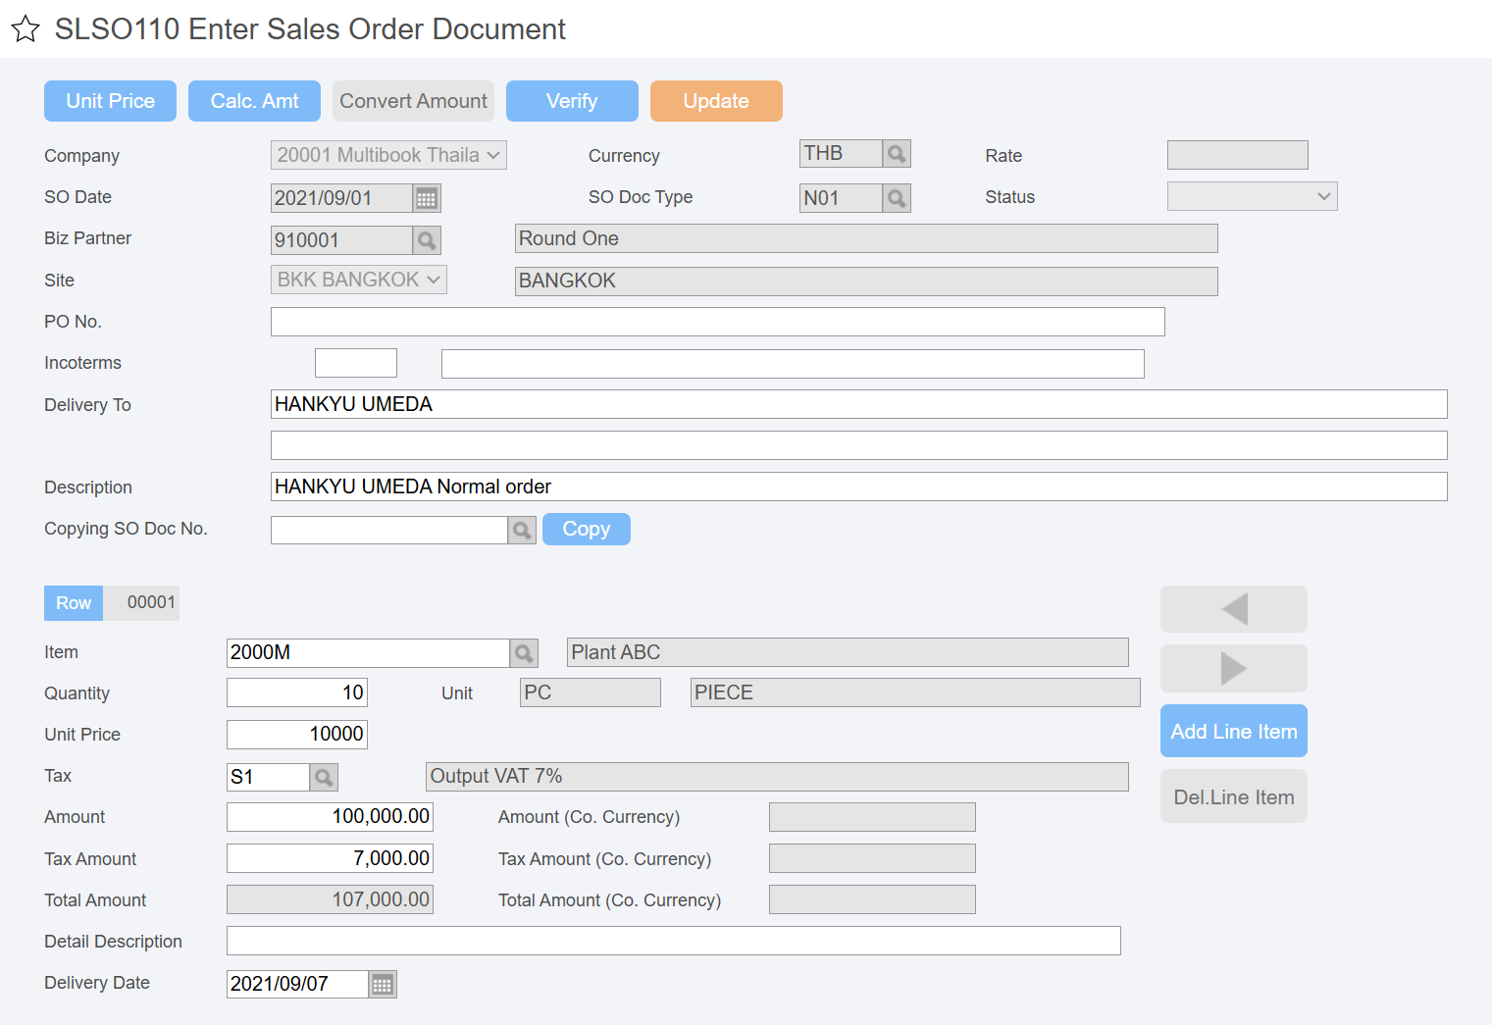Go to next line item arrow
The height and width of the screenshot is (1025, 1492).
[1234, 669]
